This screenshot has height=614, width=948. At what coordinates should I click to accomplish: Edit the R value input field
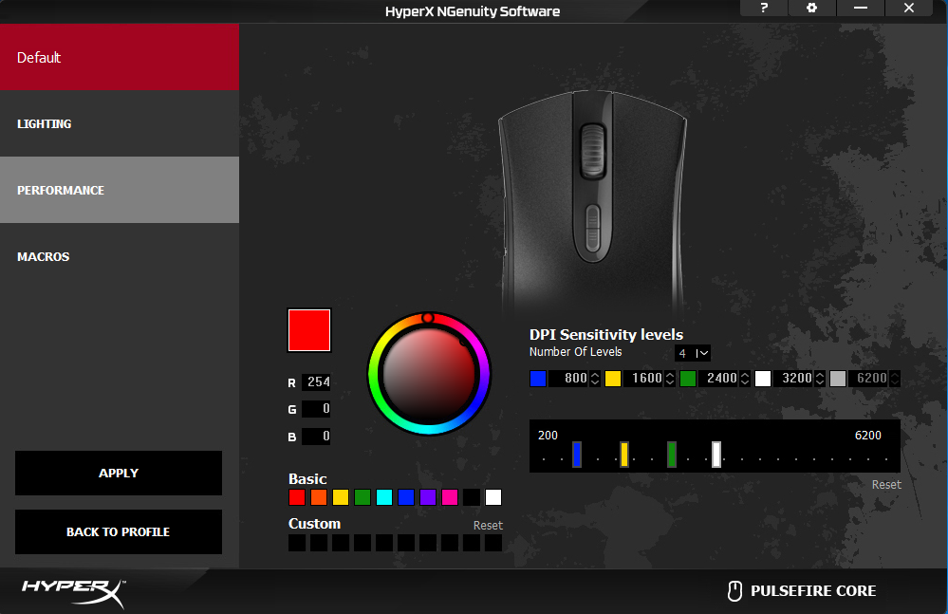tap(318, 382)
